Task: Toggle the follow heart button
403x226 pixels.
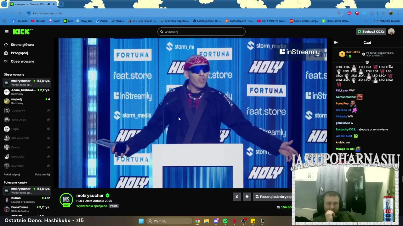Action: [x=247, y=197]
